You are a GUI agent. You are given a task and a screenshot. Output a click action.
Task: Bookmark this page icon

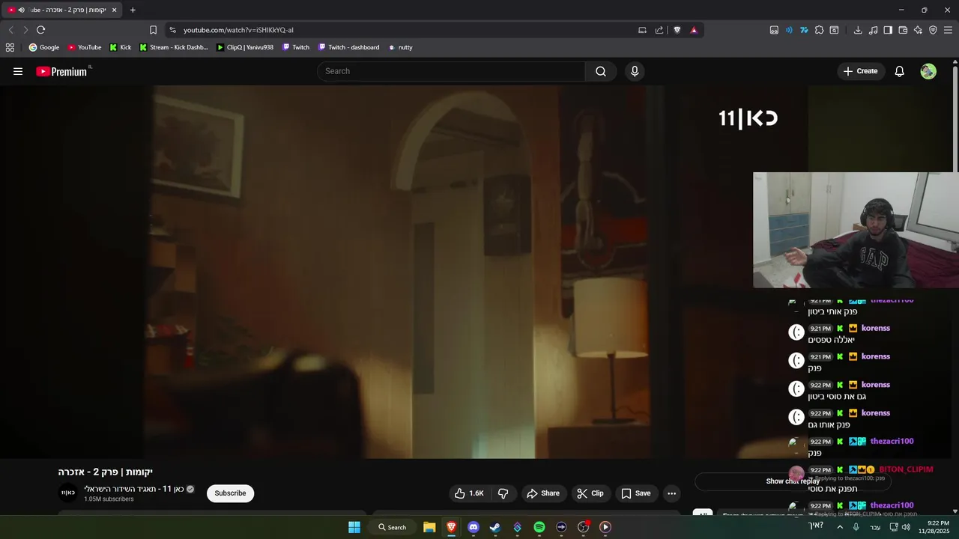click(153, 30)
